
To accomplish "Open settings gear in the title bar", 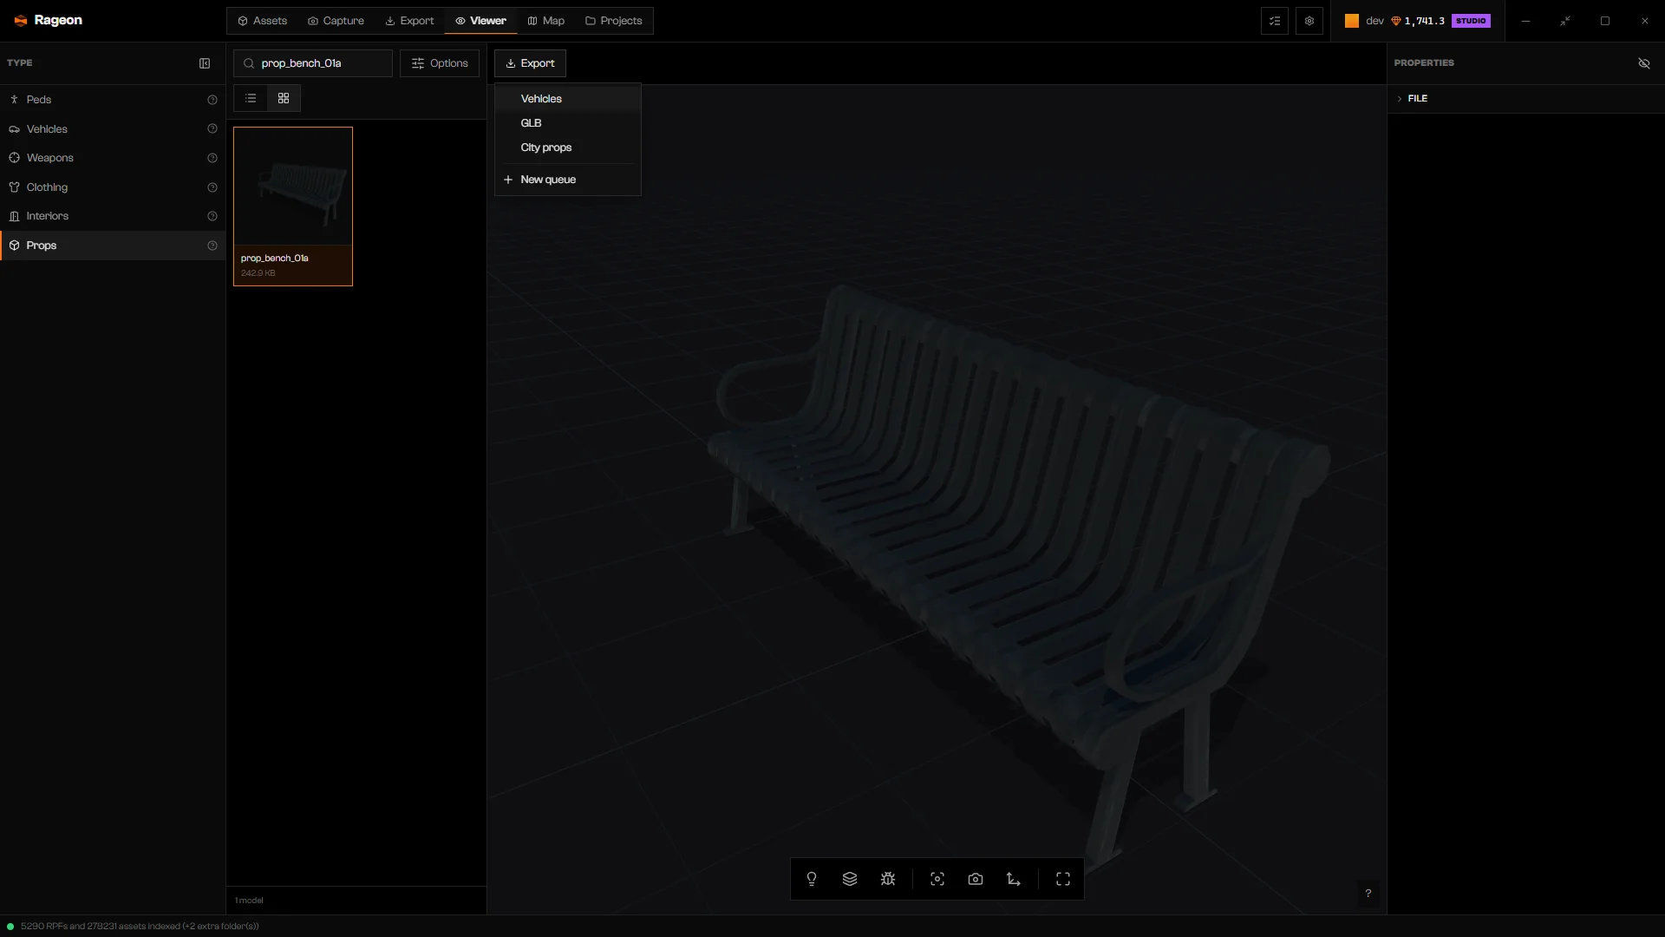I will tap(1309, 21).
